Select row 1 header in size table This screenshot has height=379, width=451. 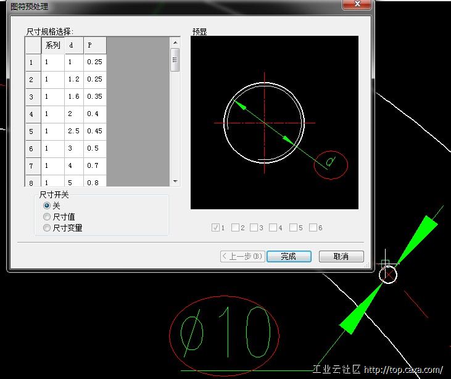[x=32, y=62]
